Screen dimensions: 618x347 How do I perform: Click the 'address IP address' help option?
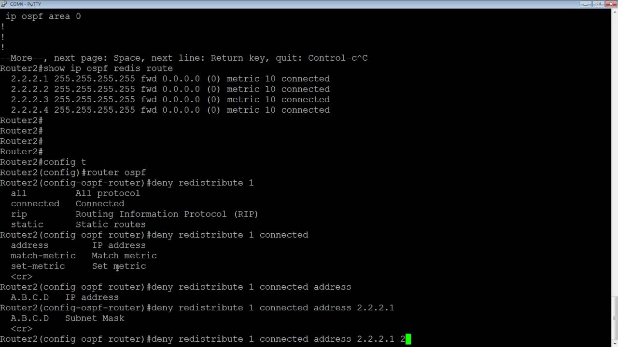point(78,245)
